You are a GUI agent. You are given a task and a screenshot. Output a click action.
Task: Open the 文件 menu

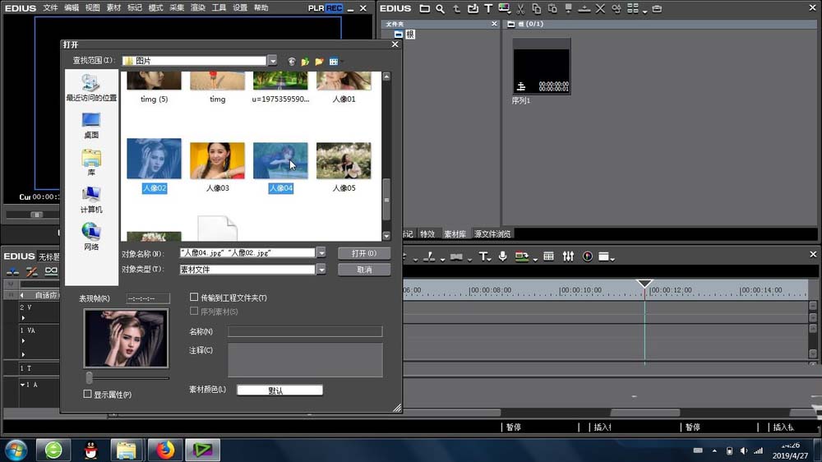click(x=50, y=8)
